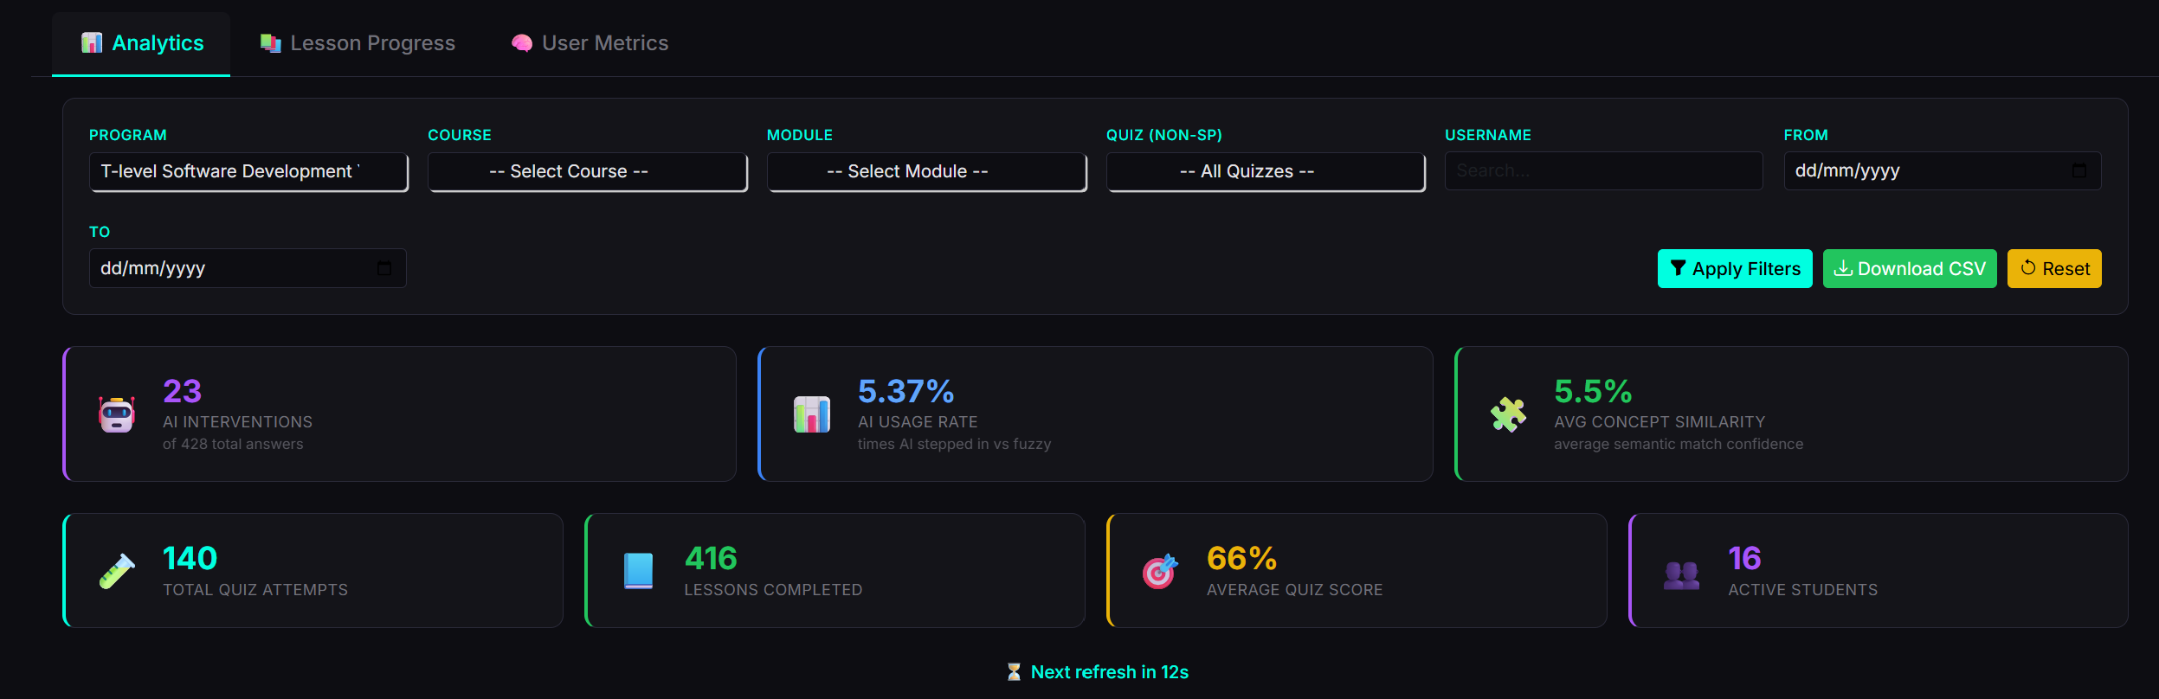Screen dimensions: 2159x699
Task: Click the funnel icon in Apply Filters
Action: pyautogui.click(x=1678, y=268)
